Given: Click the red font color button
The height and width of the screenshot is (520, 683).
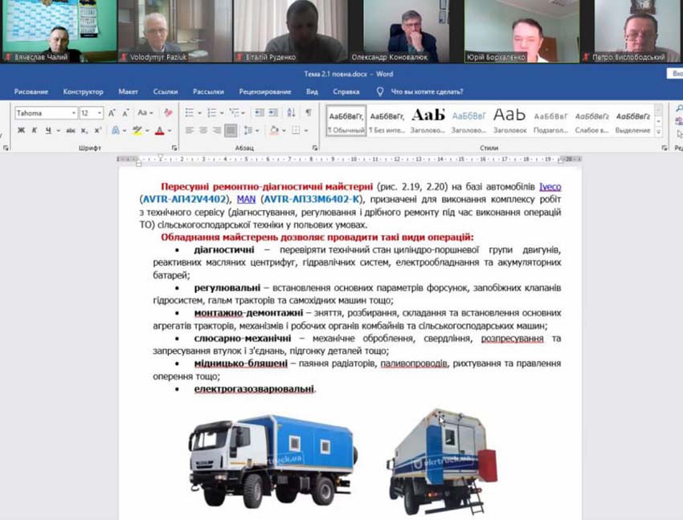Looking at the screenshot, I should click(159, 130).
